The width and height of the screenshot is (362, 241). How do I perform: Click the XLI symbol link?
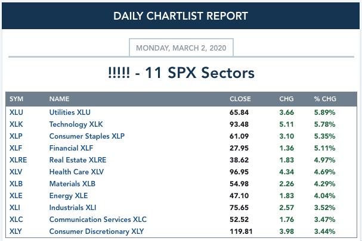click(x=15, y=208)
